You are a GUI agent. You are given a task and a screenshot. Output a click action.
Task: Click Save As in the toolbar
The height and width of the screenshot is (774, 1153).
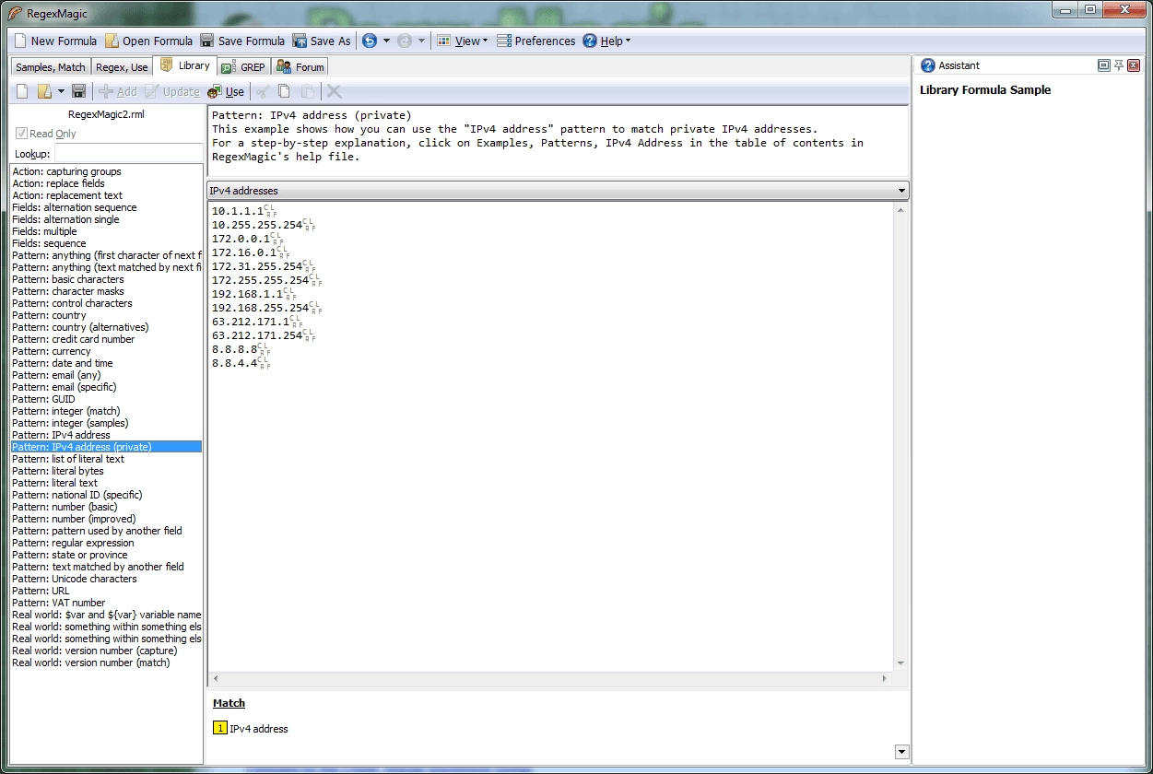click(322, 41)
